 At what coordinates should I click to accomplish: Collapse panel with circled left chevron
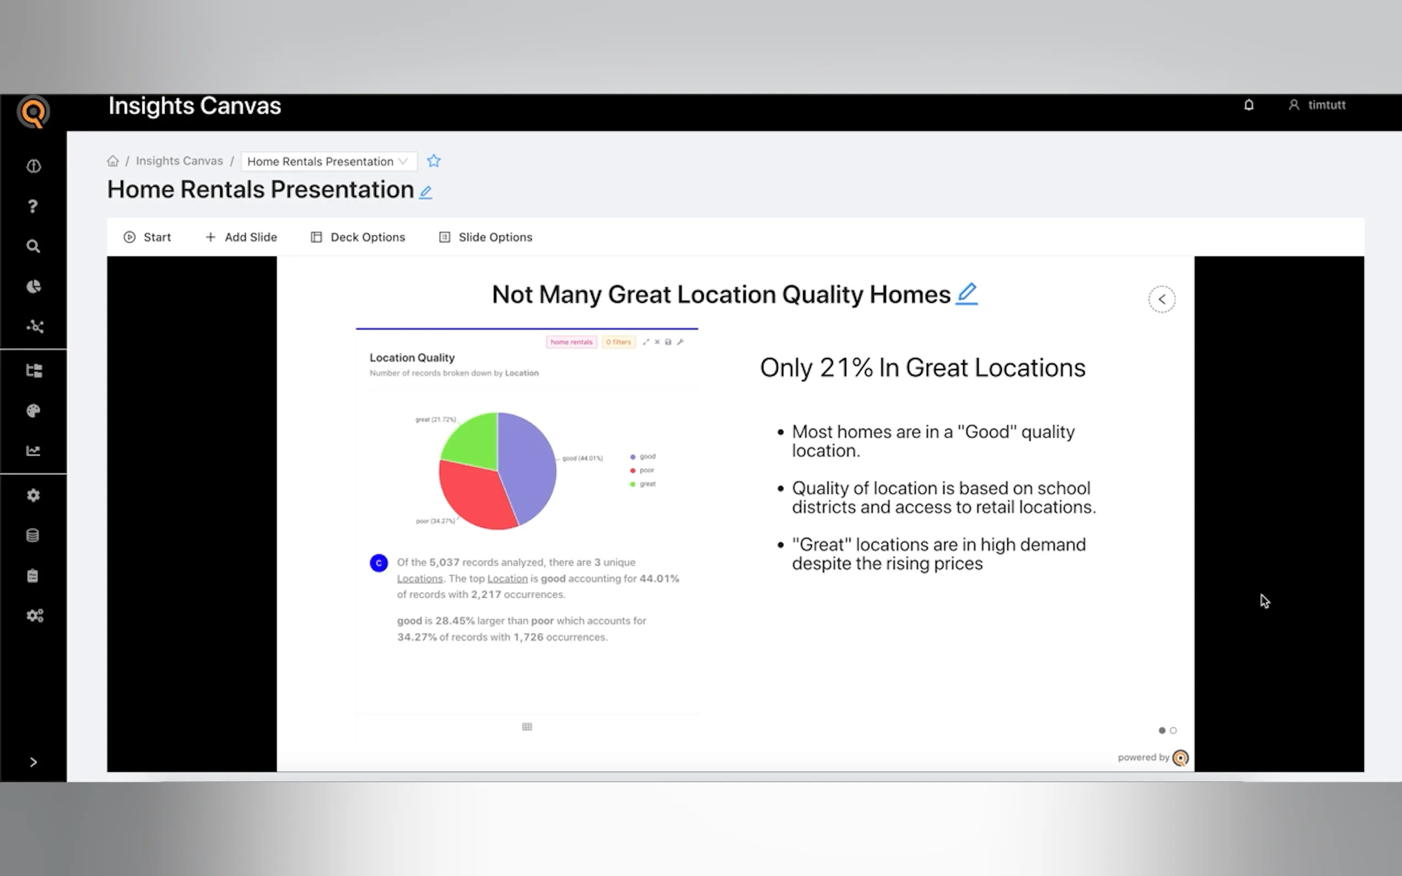tap(1161, 300)
